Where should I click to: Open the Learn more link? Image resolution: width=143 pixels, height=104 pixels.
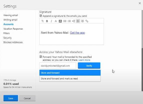pos(84,60)
